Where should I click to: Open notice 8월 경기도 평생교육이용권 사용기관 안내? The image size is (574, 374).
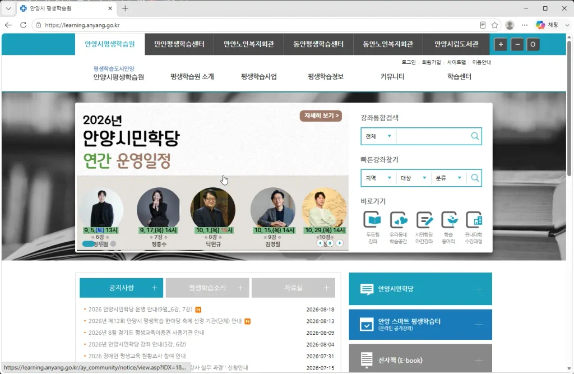(146, 333)
